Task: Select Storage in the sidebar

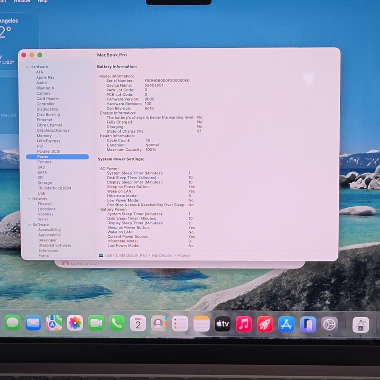Action: (x=45, y=183)
